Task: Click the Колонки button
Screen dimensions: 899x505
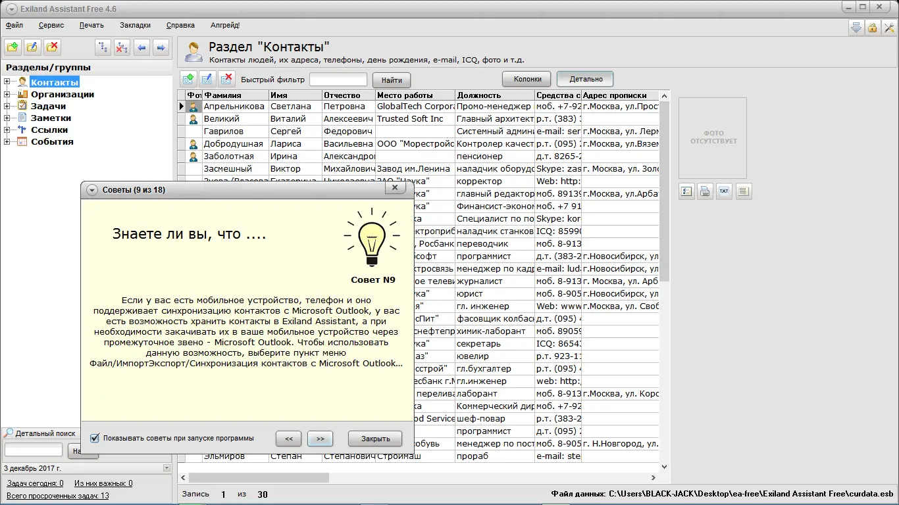Action: pos(527,79)
